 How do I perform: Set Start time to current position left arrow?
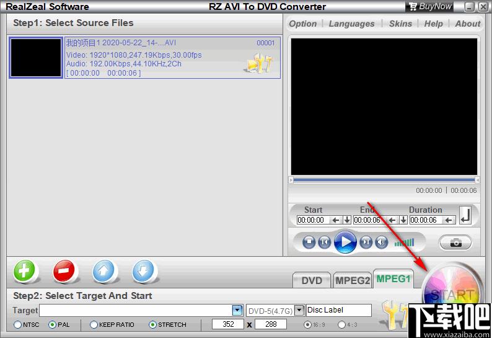point(335,220)
